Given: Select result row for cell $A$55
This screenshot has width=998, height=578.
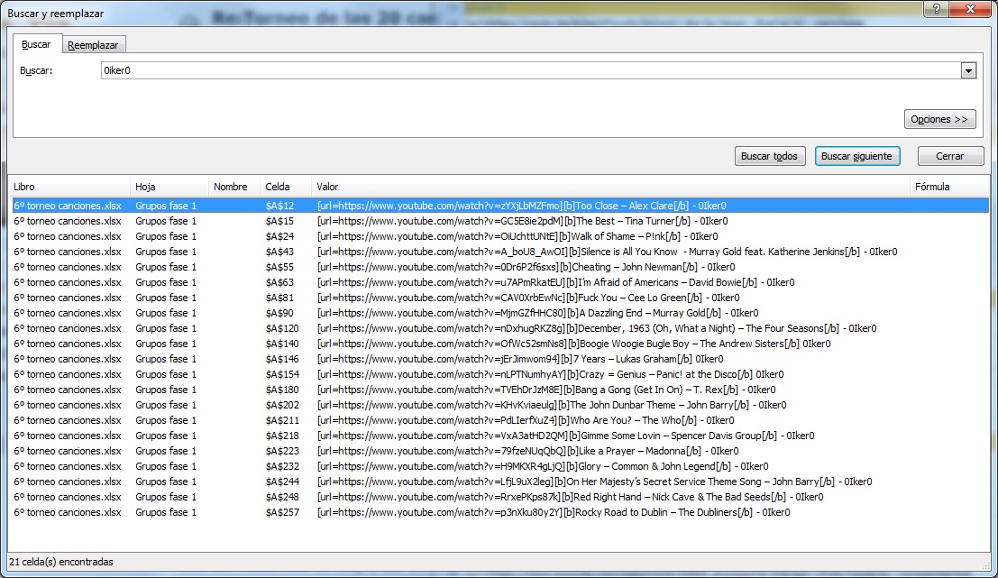Looking at the screenshot, I should pos(500,267).
